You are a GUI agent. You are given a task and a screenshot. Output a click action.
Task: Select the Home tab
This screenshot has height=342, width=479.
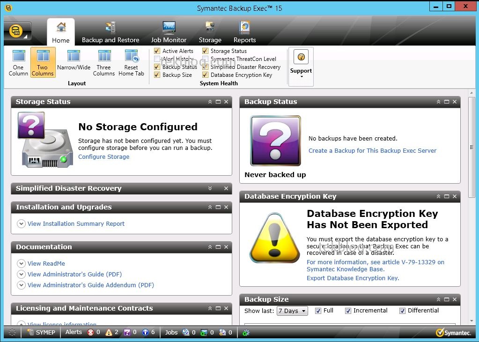click(x=61, y=32)
